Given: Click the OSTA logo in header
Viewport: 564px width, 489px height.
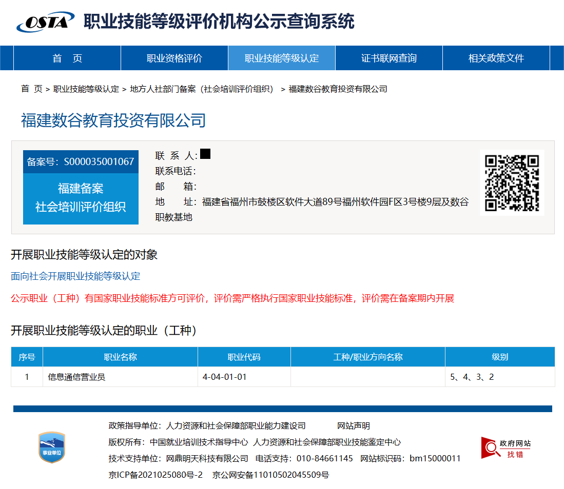Looking at the screenshot, I should tap(45, 22).
